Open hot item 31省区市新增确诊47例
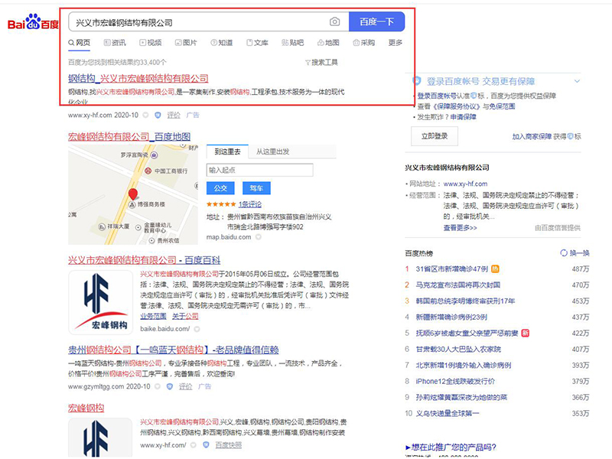 (451, 269)
